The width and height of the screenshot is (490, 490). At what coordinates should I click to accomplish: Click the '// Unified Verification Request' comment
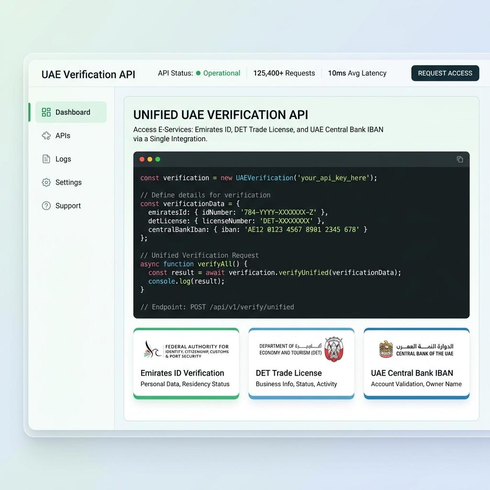click(200, 256)
